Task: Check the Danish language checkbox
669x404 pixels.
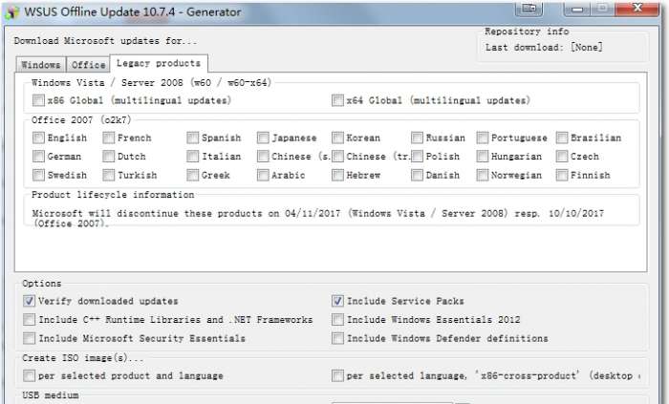Action: pyautogui.click(x=417, y=175)
